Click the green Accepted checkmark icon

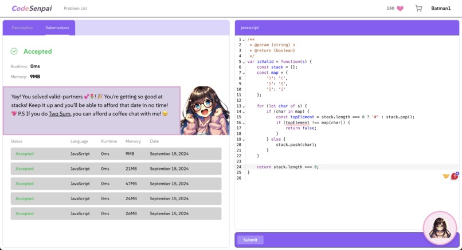[14, 51]
